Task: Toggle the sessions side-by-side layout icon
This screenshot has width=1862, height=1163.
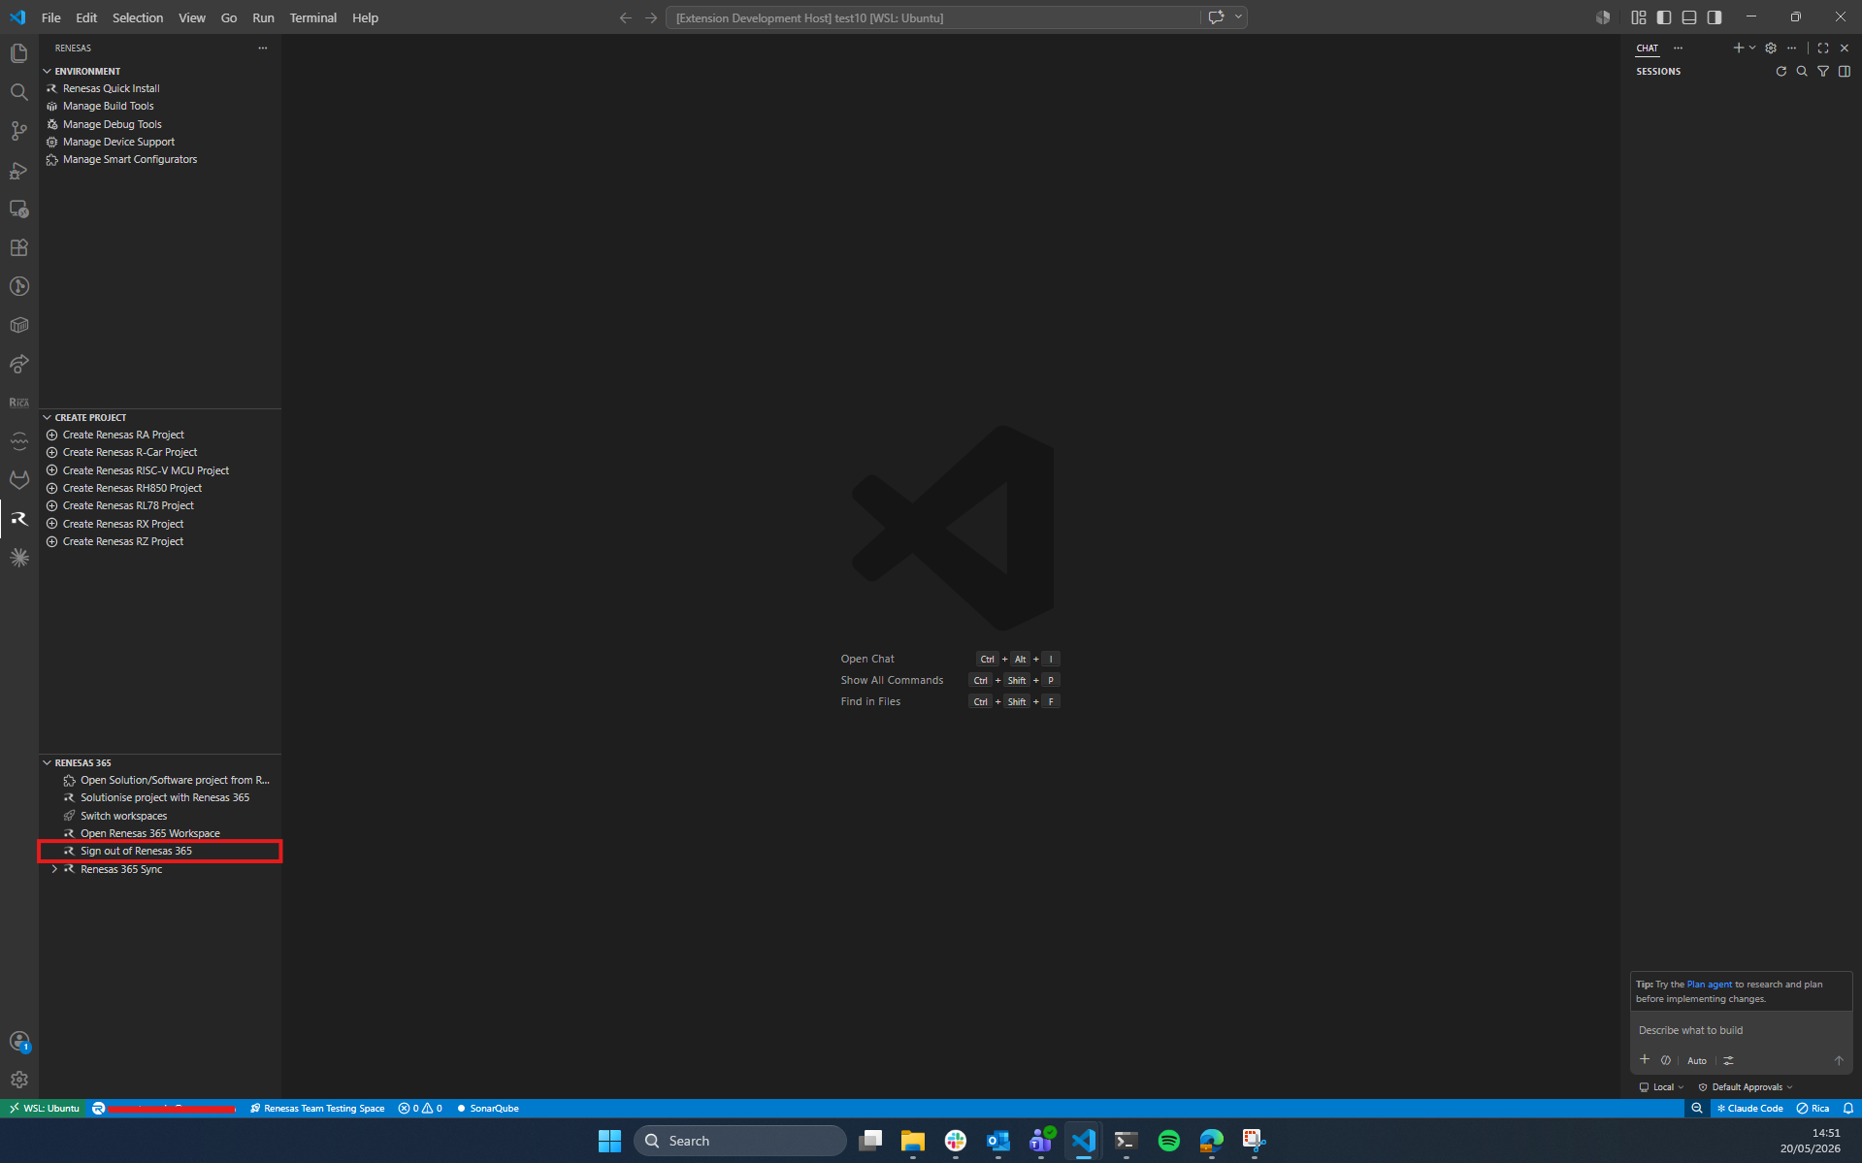Action: [x=1845, y=71]
